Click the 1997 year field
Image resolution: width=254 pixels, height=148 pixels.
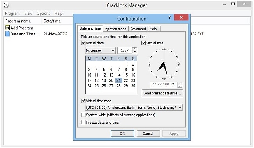click(x=125, y=50)
